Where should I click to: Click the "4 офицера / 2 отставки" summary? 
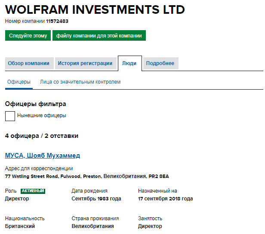pos(42,136)
